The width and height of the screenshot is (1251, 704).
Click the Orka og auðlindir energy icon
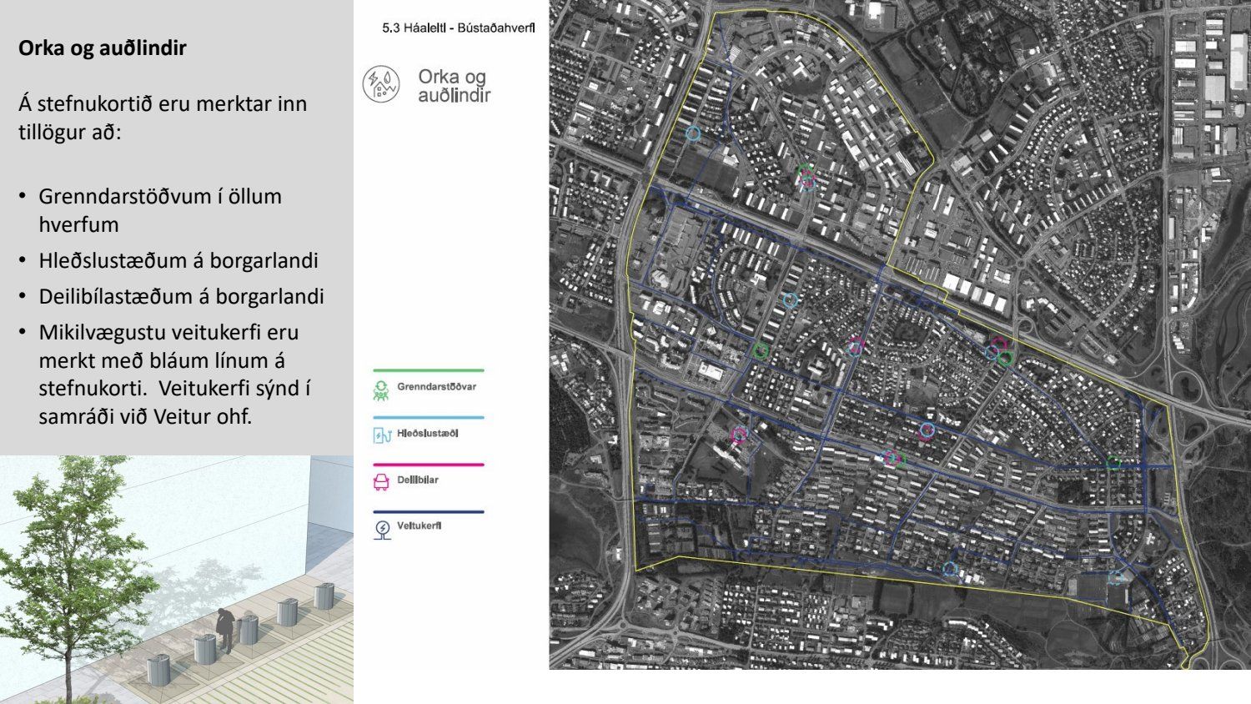coord(381,84)
